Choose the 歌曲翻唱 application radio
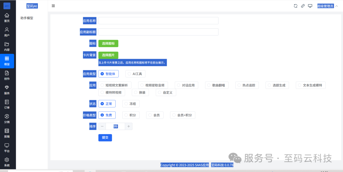Image resolution: width=343 pixels, height=172 pixels. coord(217,85)
